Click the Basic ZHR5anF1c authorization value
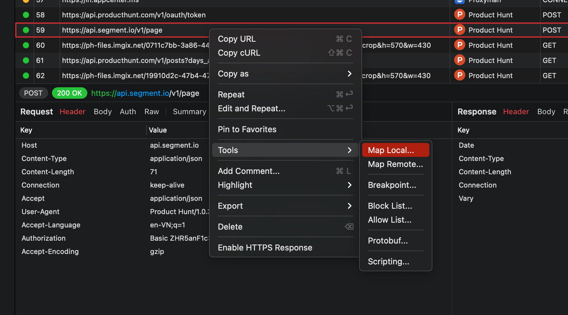The width and height of the screenshot is (568, 315). pyautogui.click(x=179, y=238)
